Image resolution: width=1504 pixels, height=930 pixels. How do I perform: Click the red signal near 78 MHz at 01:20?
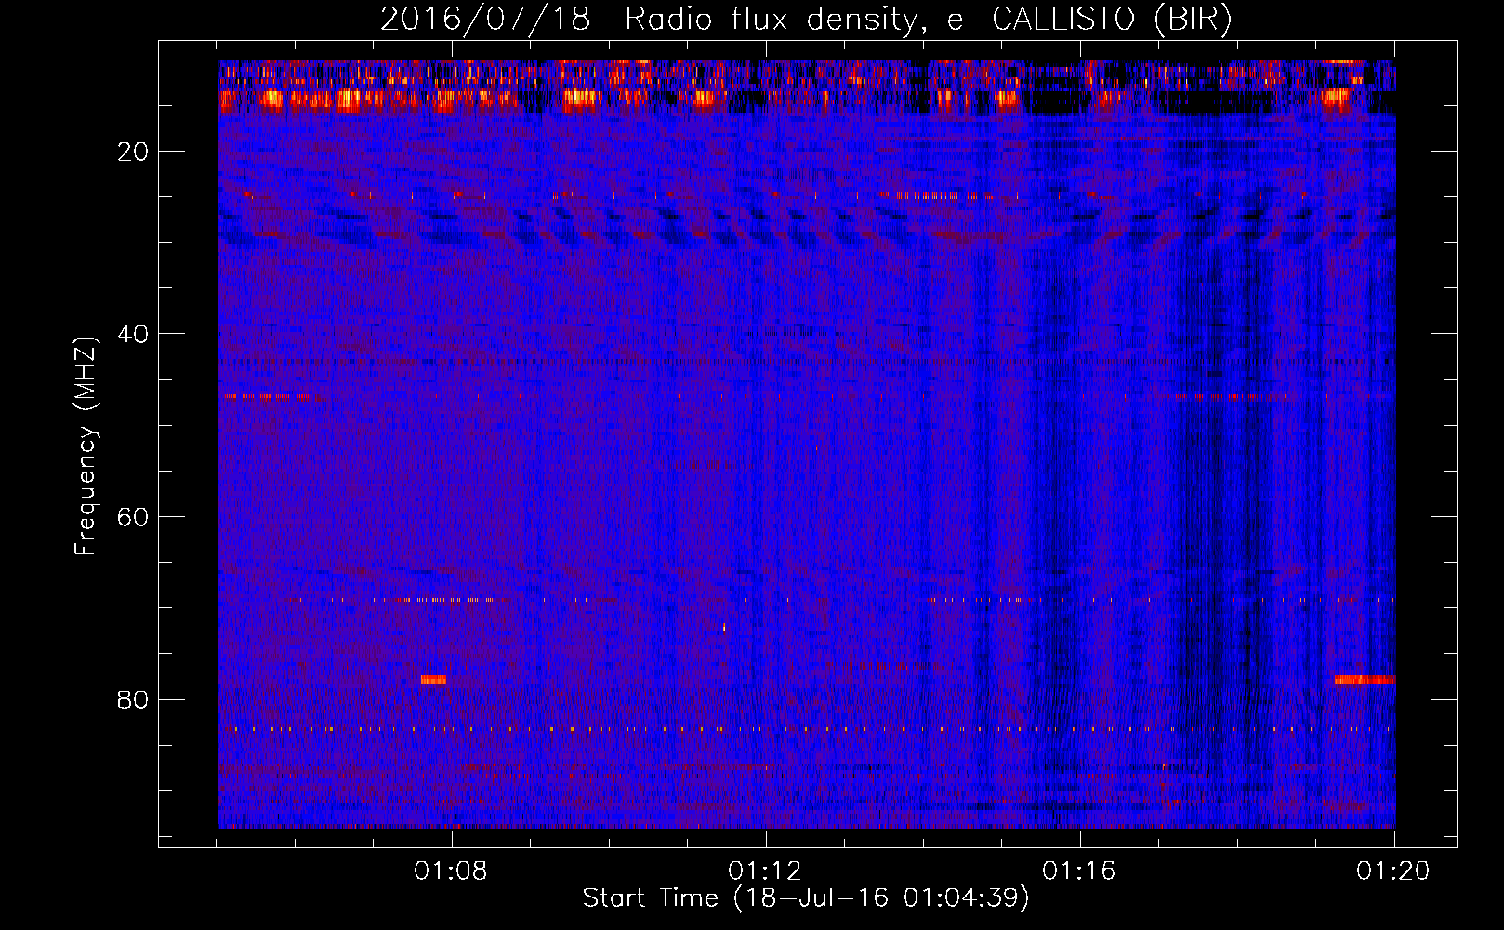tap(1365, 680)
